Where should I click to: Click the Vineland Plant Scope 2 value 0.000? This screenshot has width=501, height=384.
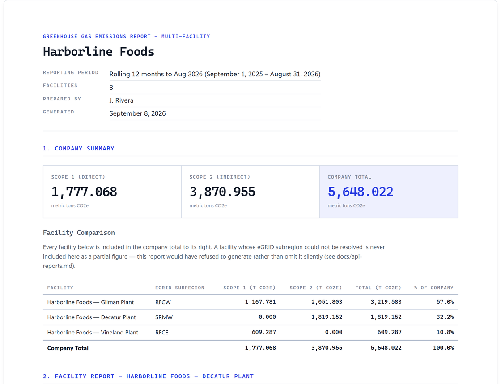(334, 332)
